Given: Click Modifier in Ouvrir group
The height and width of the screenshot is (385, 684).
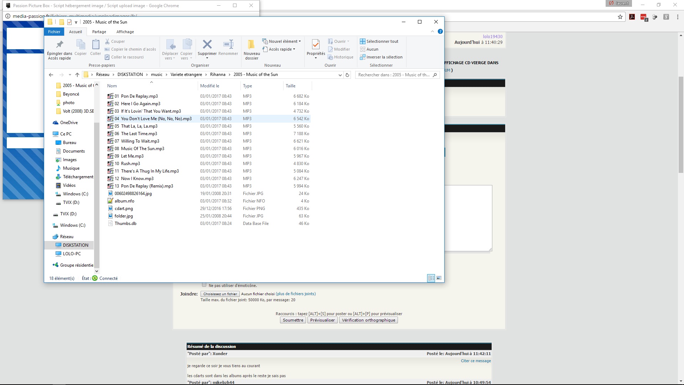Looking at the screenshot, I should (339, 49).
